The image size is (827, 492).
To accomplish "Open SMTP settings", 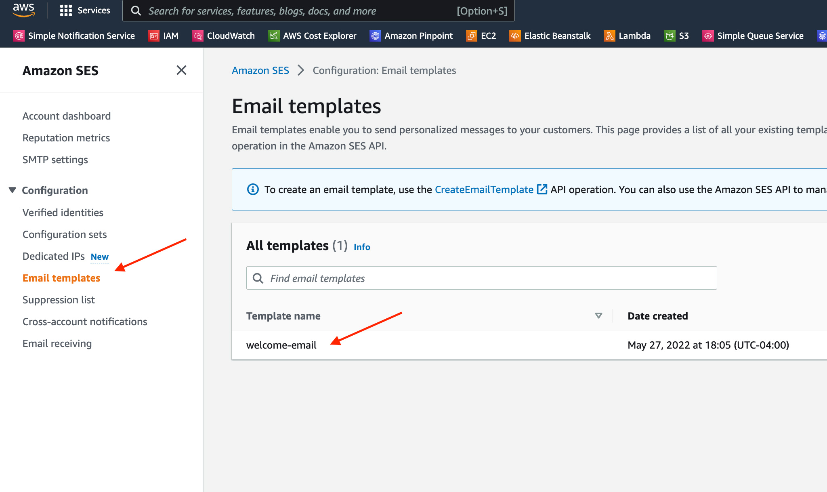I will pyautogui.click(x=55, y=160).
